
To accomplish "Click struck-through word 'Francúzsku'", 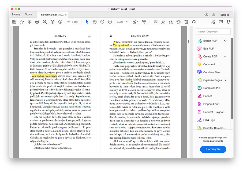I will (126, 79).
